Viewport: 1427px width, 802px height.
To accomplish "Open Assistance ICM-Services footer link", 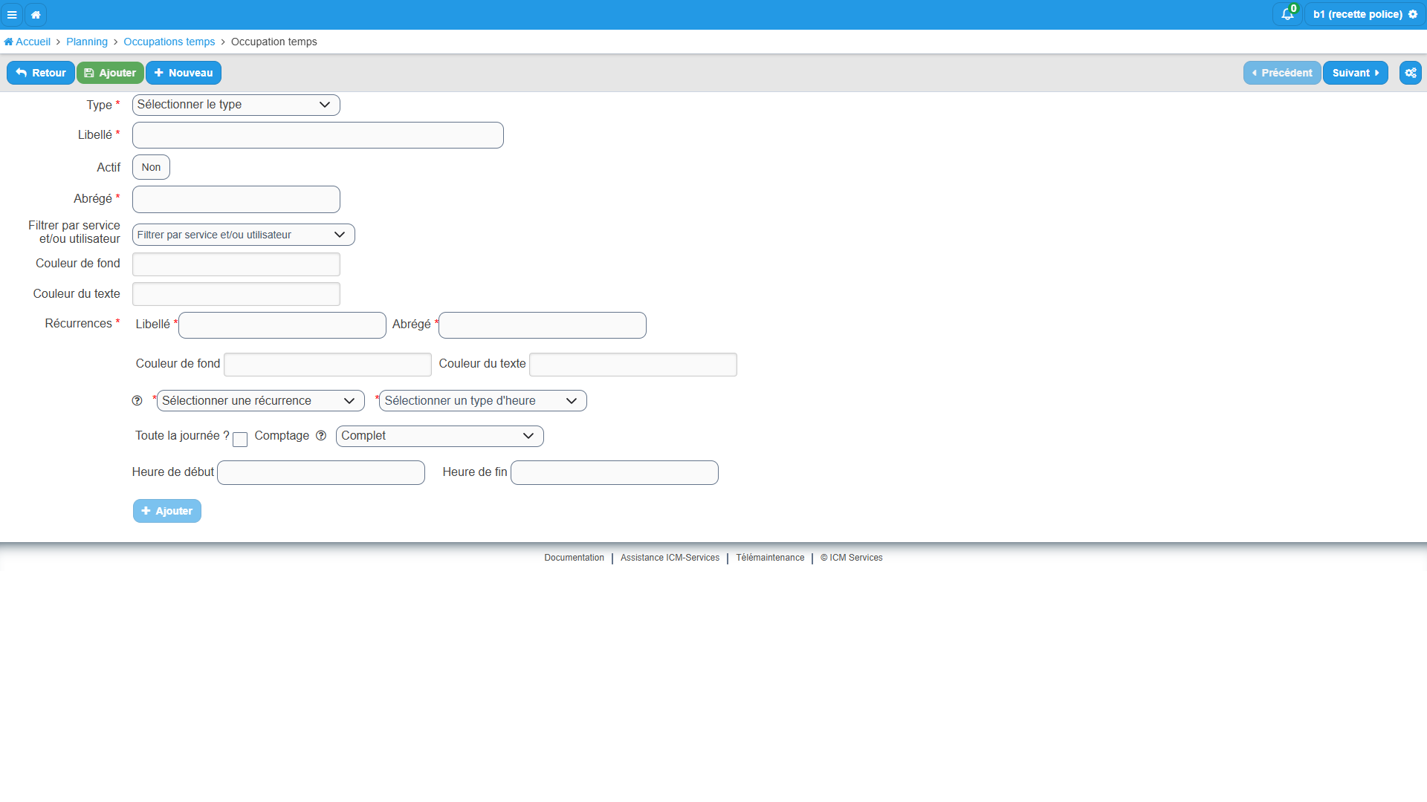I will [x=670, y=558].
